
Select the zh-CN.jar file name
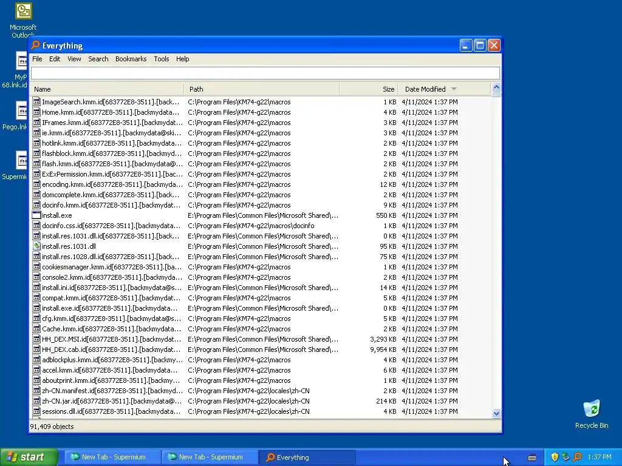[112, 401]
